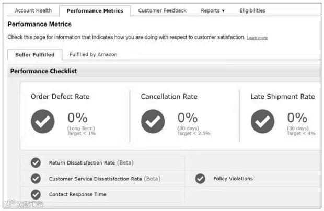Go to the Eligibilities tab
The image size is (324, 211).
pos(252,10)
